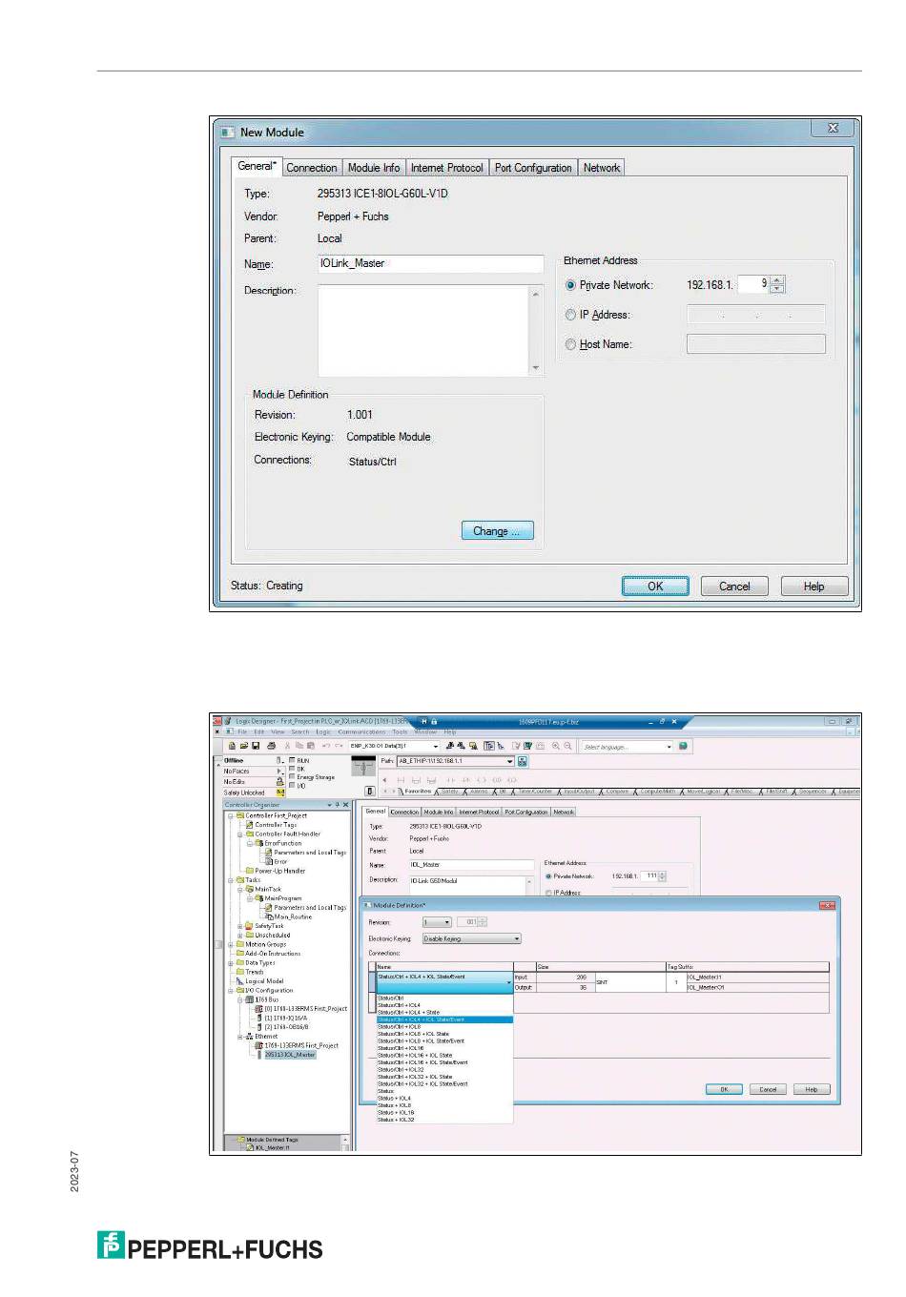This screenshot has height=1297, width=906.
Task: Select the IP Address radio in New Module dialog
Action: tap(571, 315)
